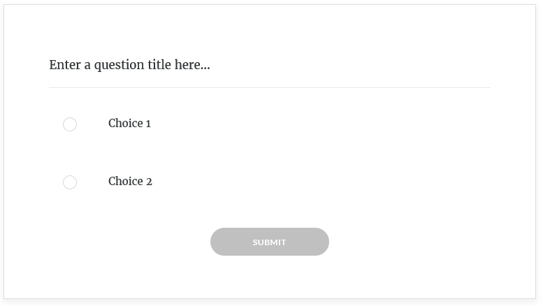
Task: Choose the second answer option circle
Action: pos(70,182)
